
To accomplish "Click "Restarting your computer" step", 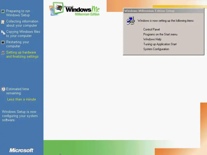I will (18, 44).
